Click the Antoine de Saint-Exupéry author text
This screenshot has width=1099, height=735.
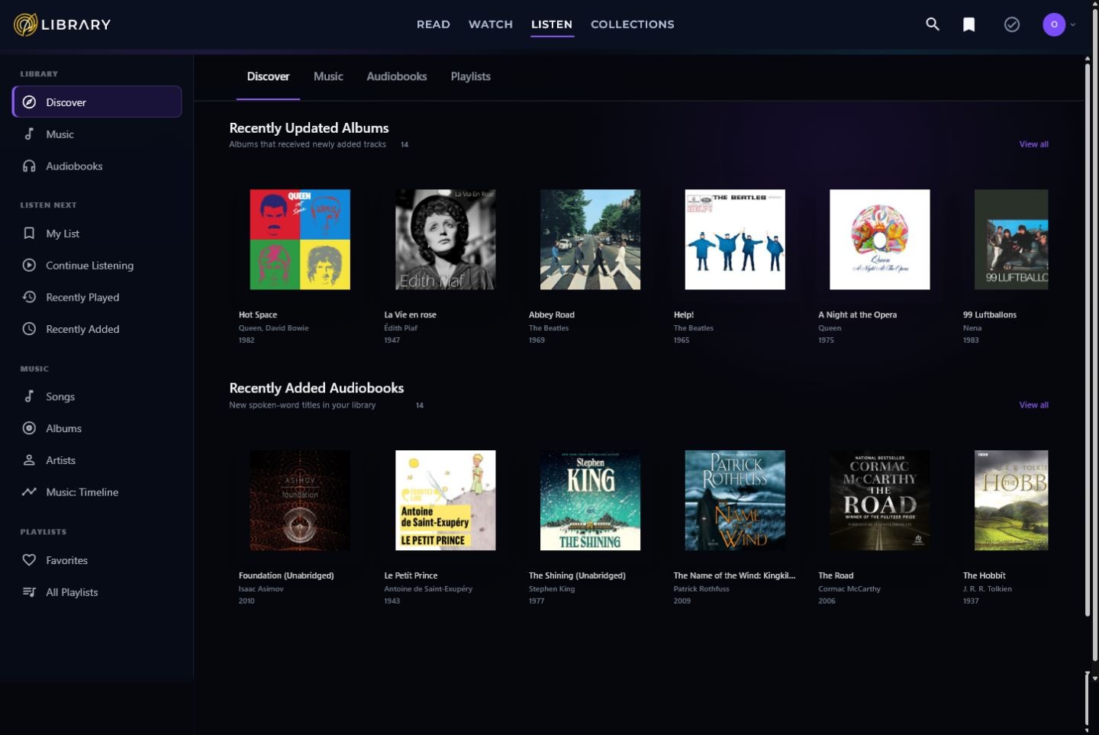point(428,589)
